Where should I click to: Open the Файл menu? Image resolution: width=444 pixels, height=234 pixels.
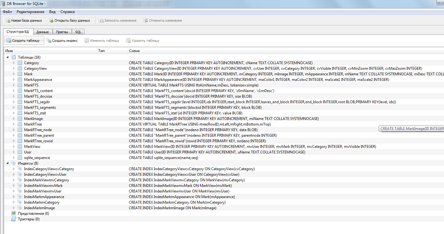point(7,12)
